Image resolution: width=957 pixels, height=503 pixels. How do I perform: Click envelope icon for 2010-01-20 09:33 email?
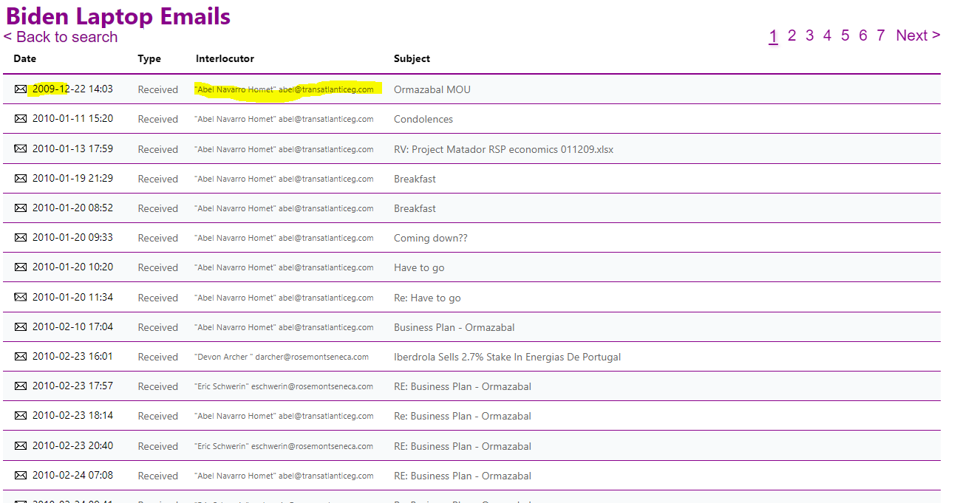click(x=21, y=238)
